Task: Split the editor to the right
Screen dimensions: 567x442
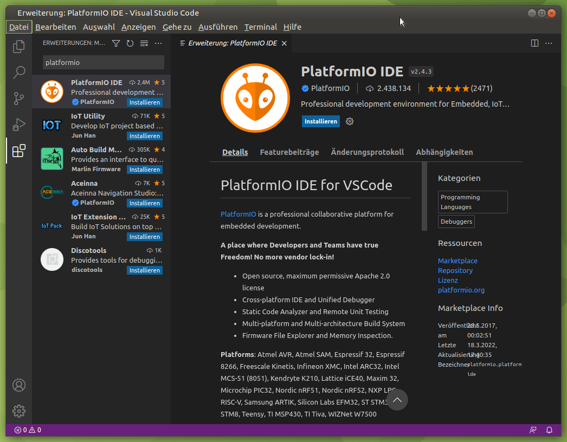Action: point(534,43)
